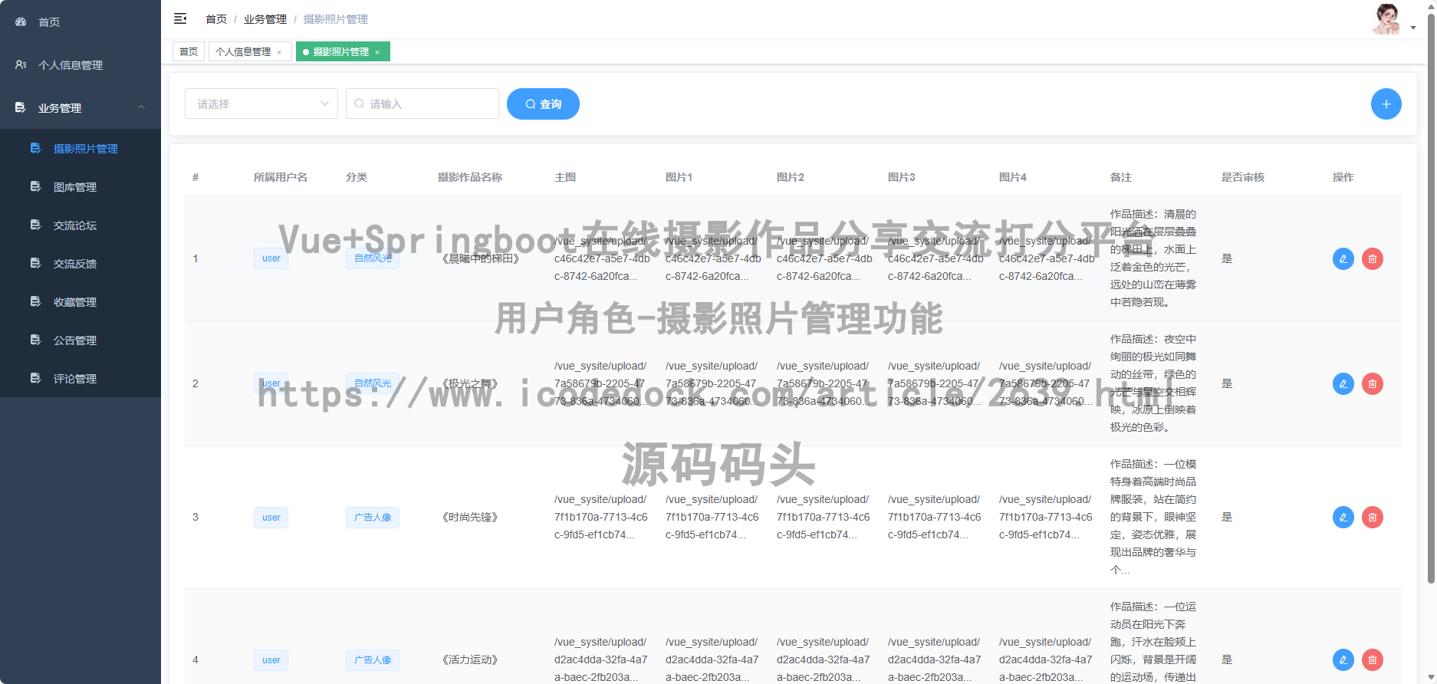
Task: Click edit icon for 《极光之舞》
Action: pos(1343,383)
